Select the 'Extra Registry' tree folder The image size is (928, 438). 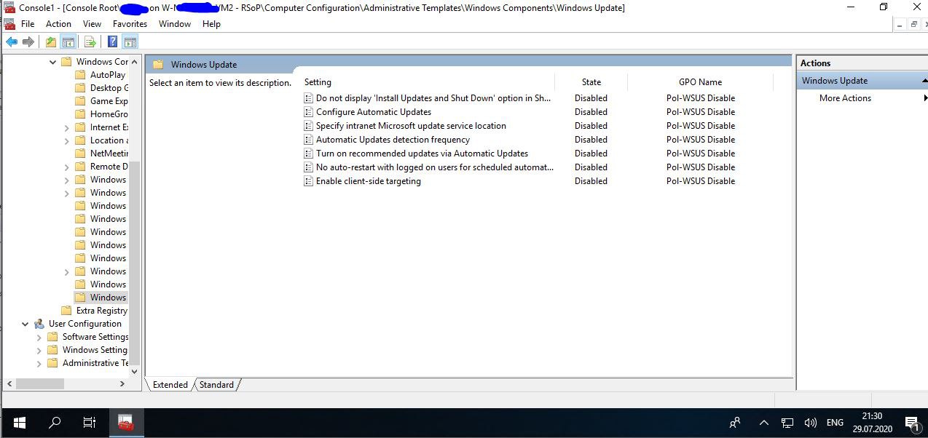pyautogui.click(x=101, y=311)
